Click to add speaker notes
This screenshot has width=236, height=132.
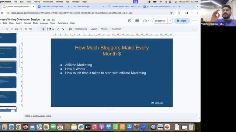pyautogui.click(x=38, y=116)
